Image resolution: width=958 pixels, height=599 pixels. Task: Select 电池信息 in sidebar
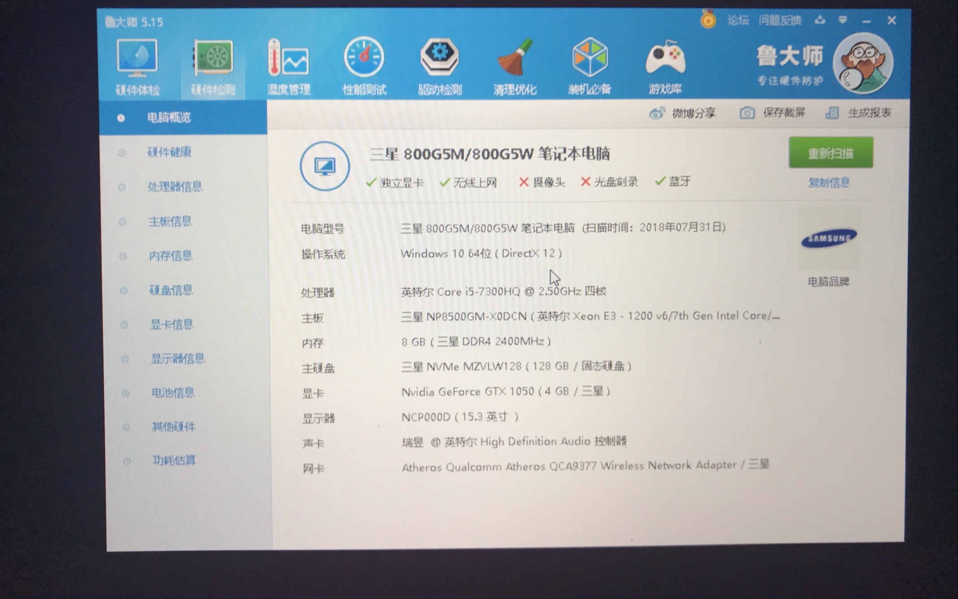tap(173, 393)
